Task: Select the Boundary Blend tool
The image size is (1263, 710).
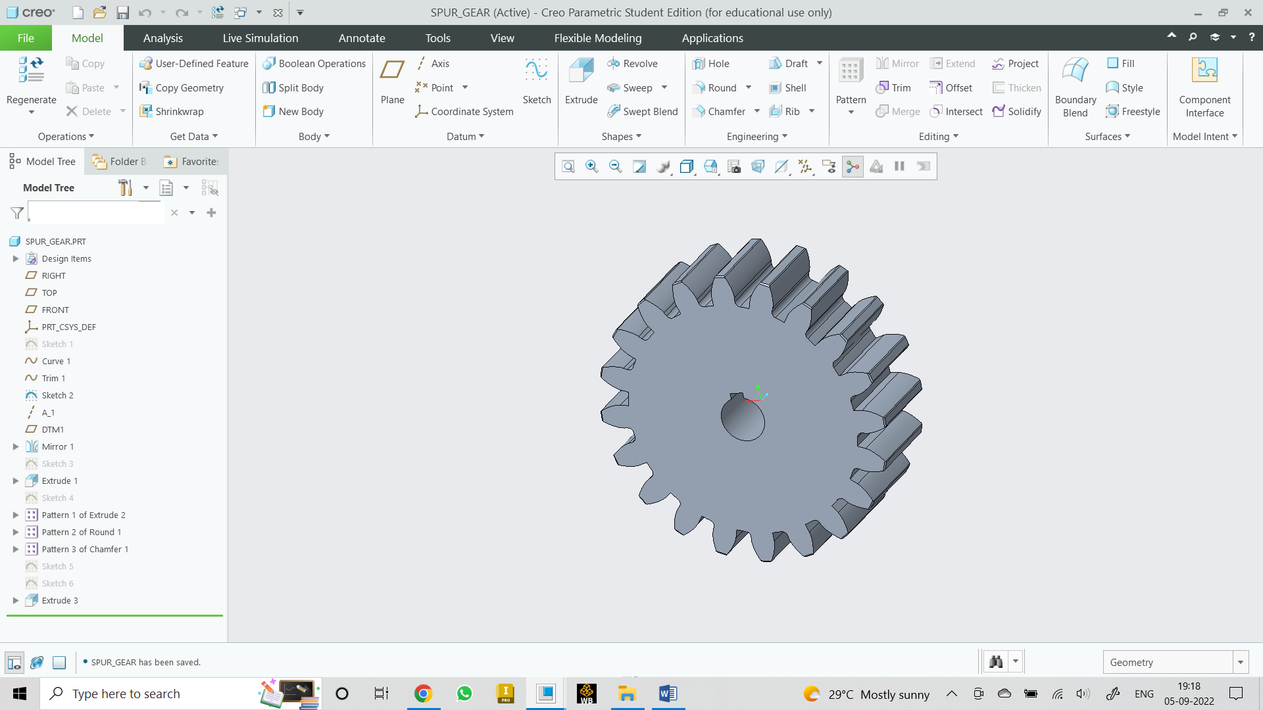Action: pyautogui.click(x=1076, y=87)
